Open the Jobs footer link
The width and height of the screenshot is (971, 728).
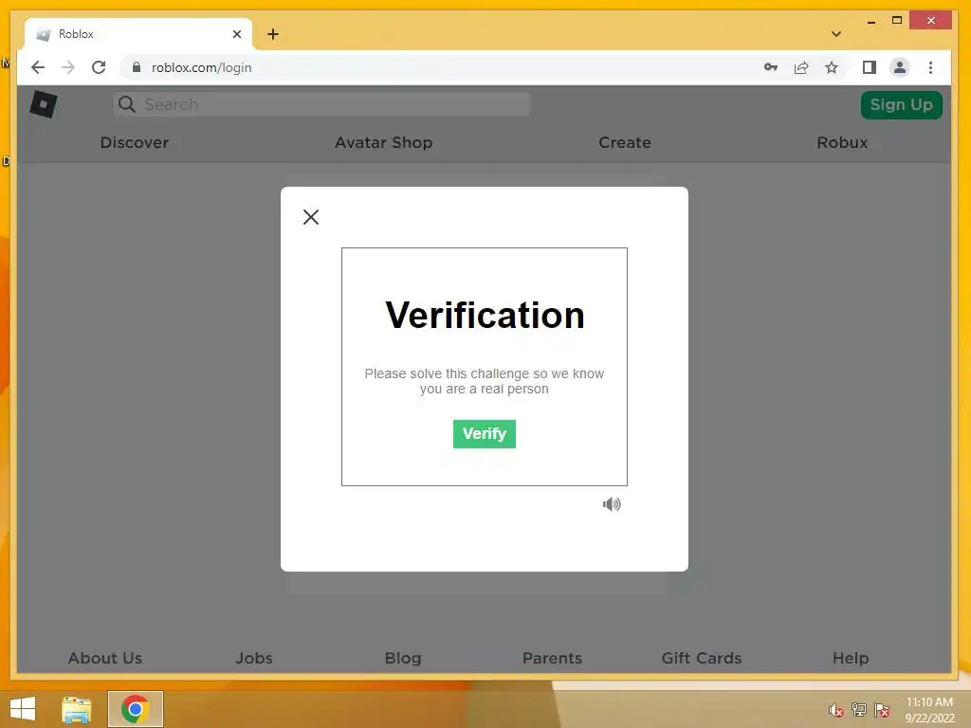(254, 658)
